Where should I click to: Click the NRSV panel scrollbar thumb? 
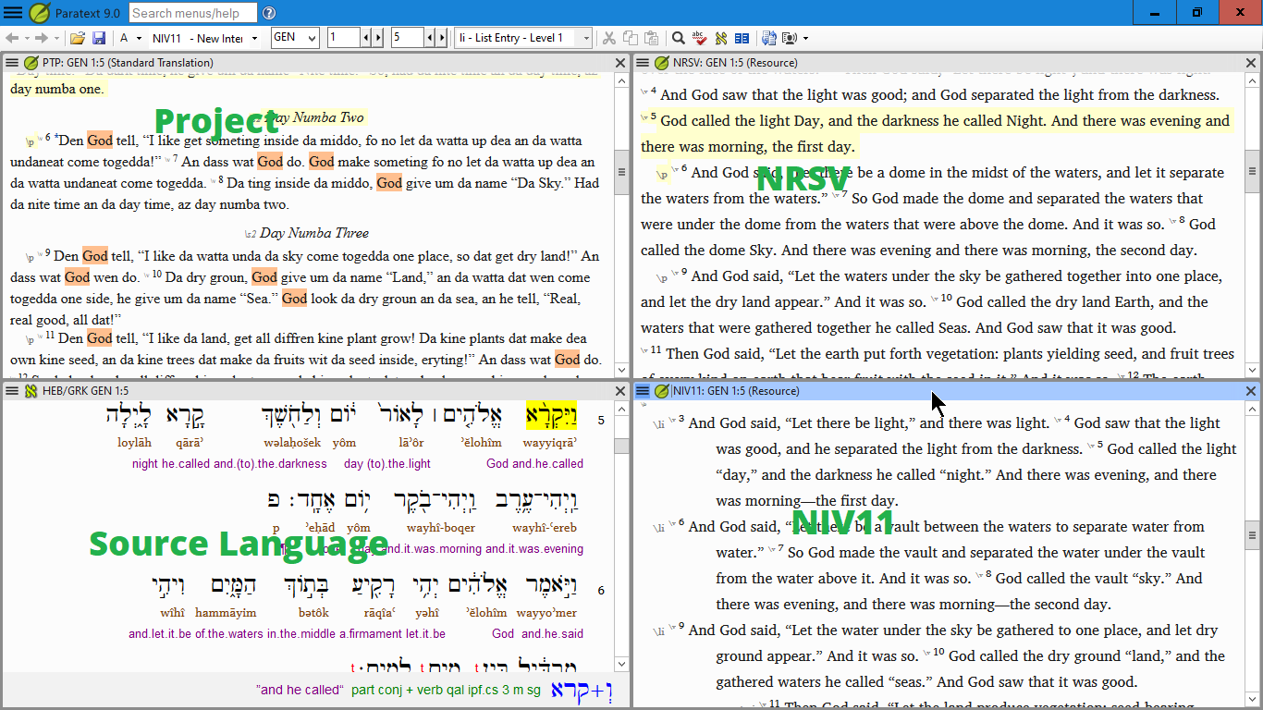1252,171
